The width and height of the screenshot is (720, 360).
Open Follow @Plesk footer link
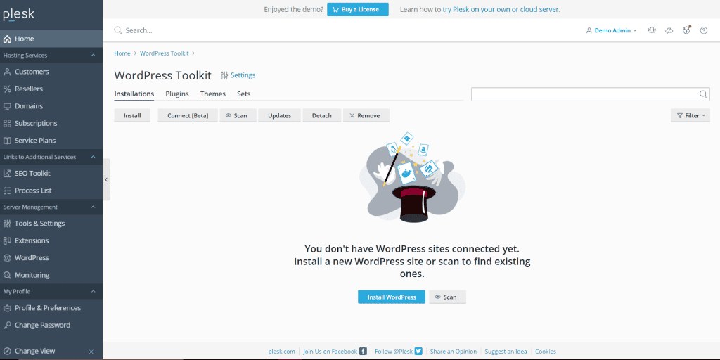point(394,352)
